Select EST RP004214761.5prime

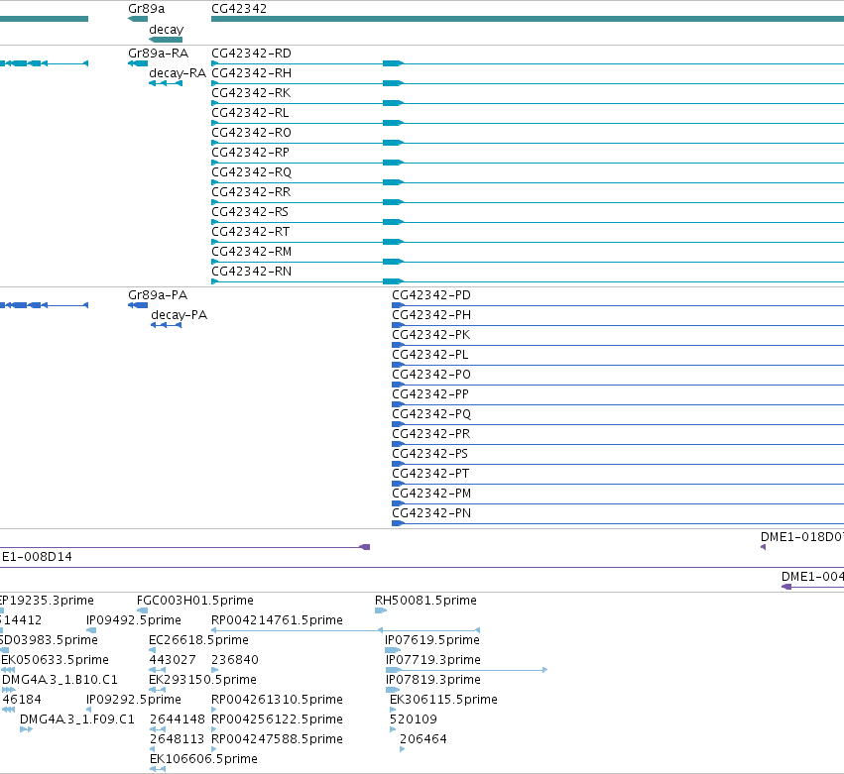coord(278,620)
